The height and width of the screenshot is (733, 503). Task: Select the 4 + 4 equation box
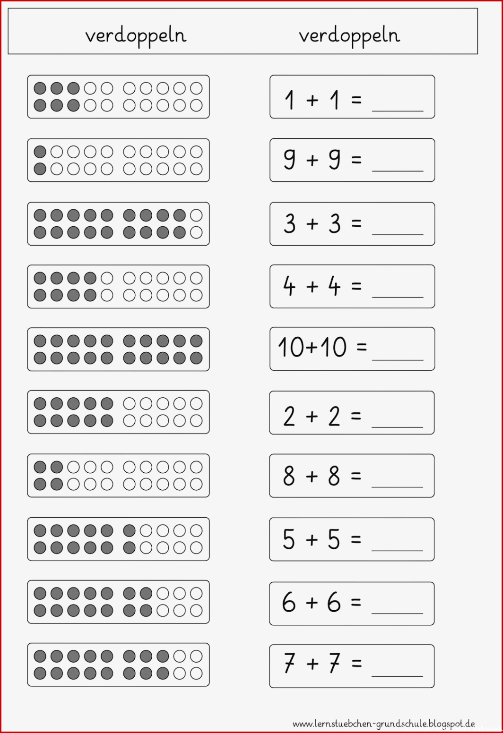(352, 286)
